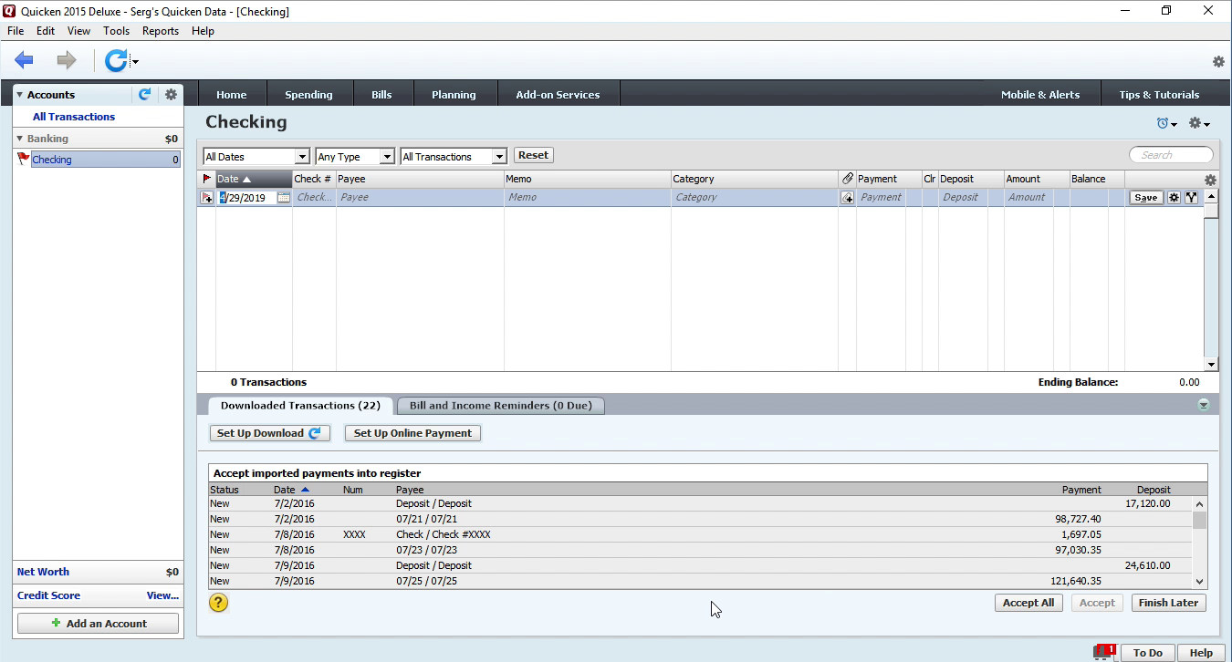The image size is (1232, 662).
Task: Open the Spending tab
Action: click(308, 94)
